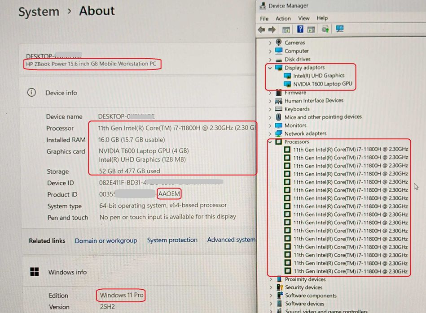This screenshot has height=313, width=426.
Task: Click the Windows logo beside Windows info
Action: point(35,272)
